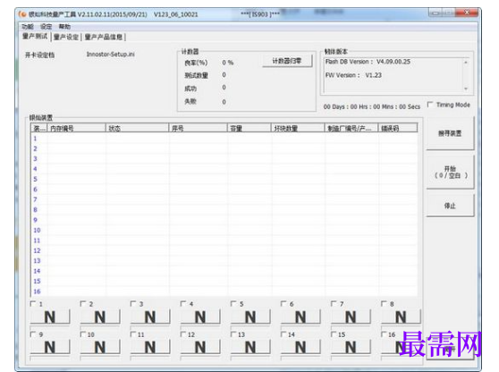This screenshot has height=372, width=499.
Task: Click the N status button for port 15
Action: click(x=351, y=347)
